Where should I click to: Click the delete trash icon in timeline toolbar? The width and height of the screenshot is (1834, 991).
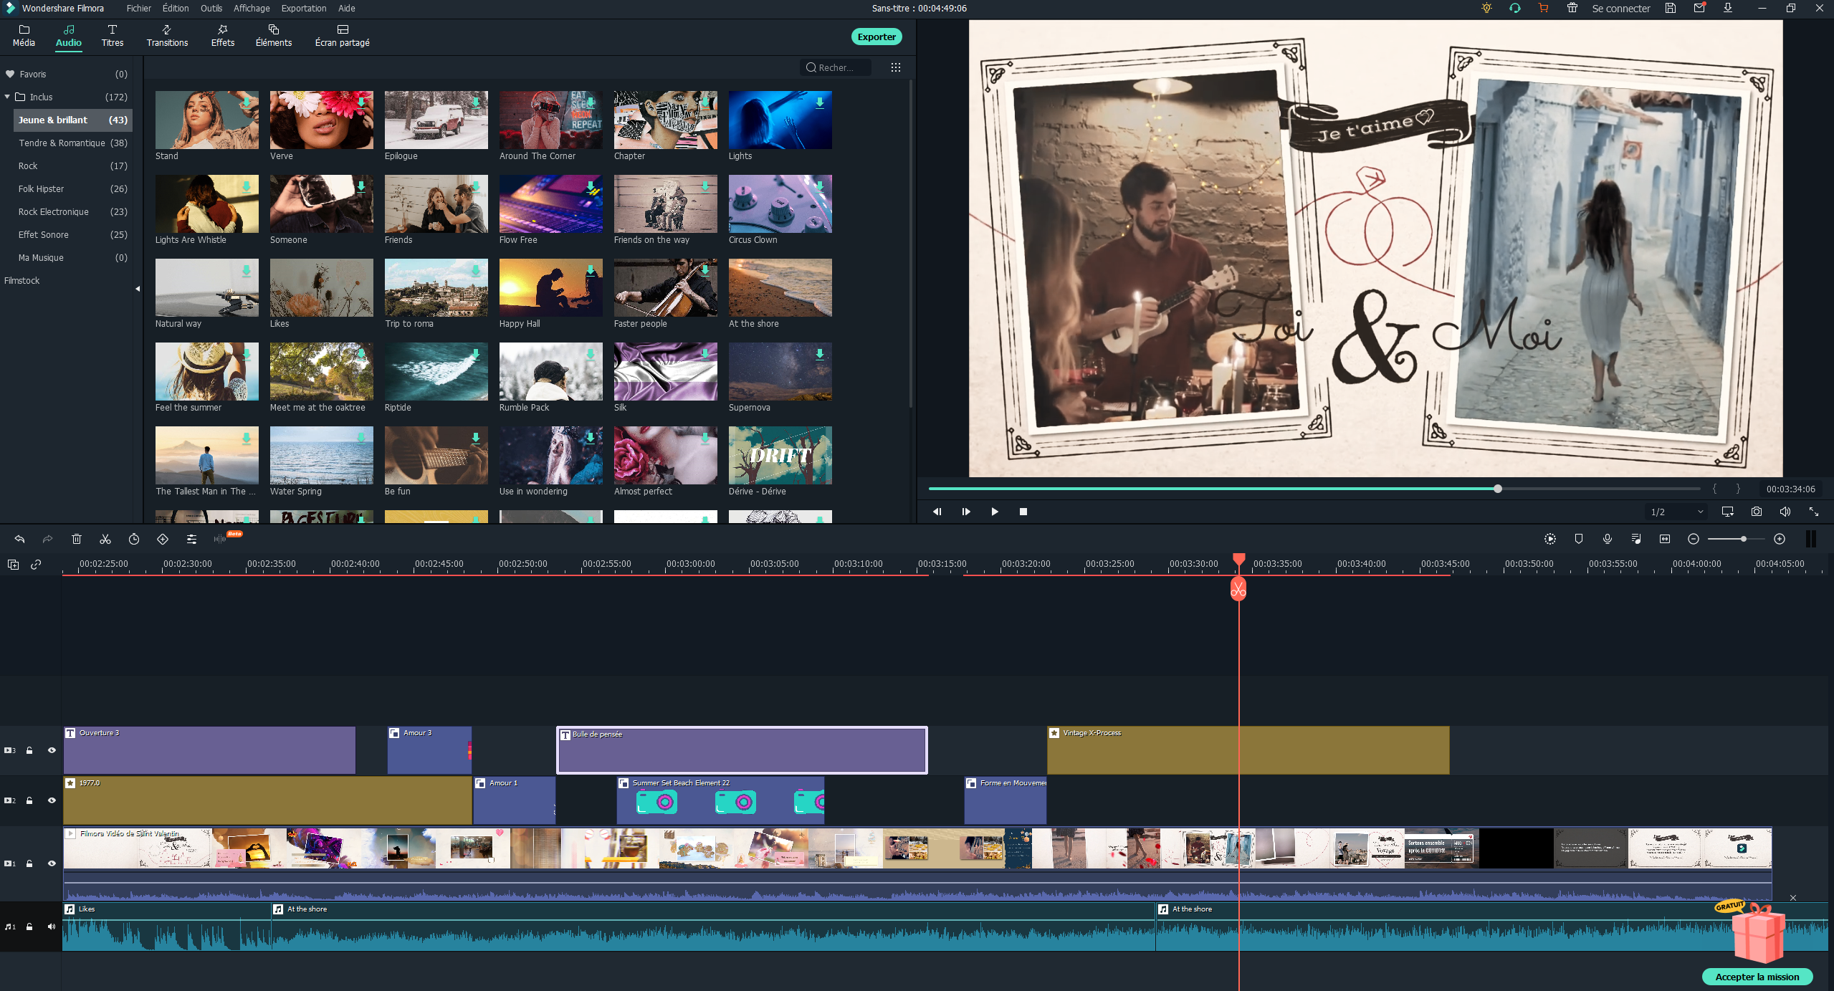click(x=77, y=539)
